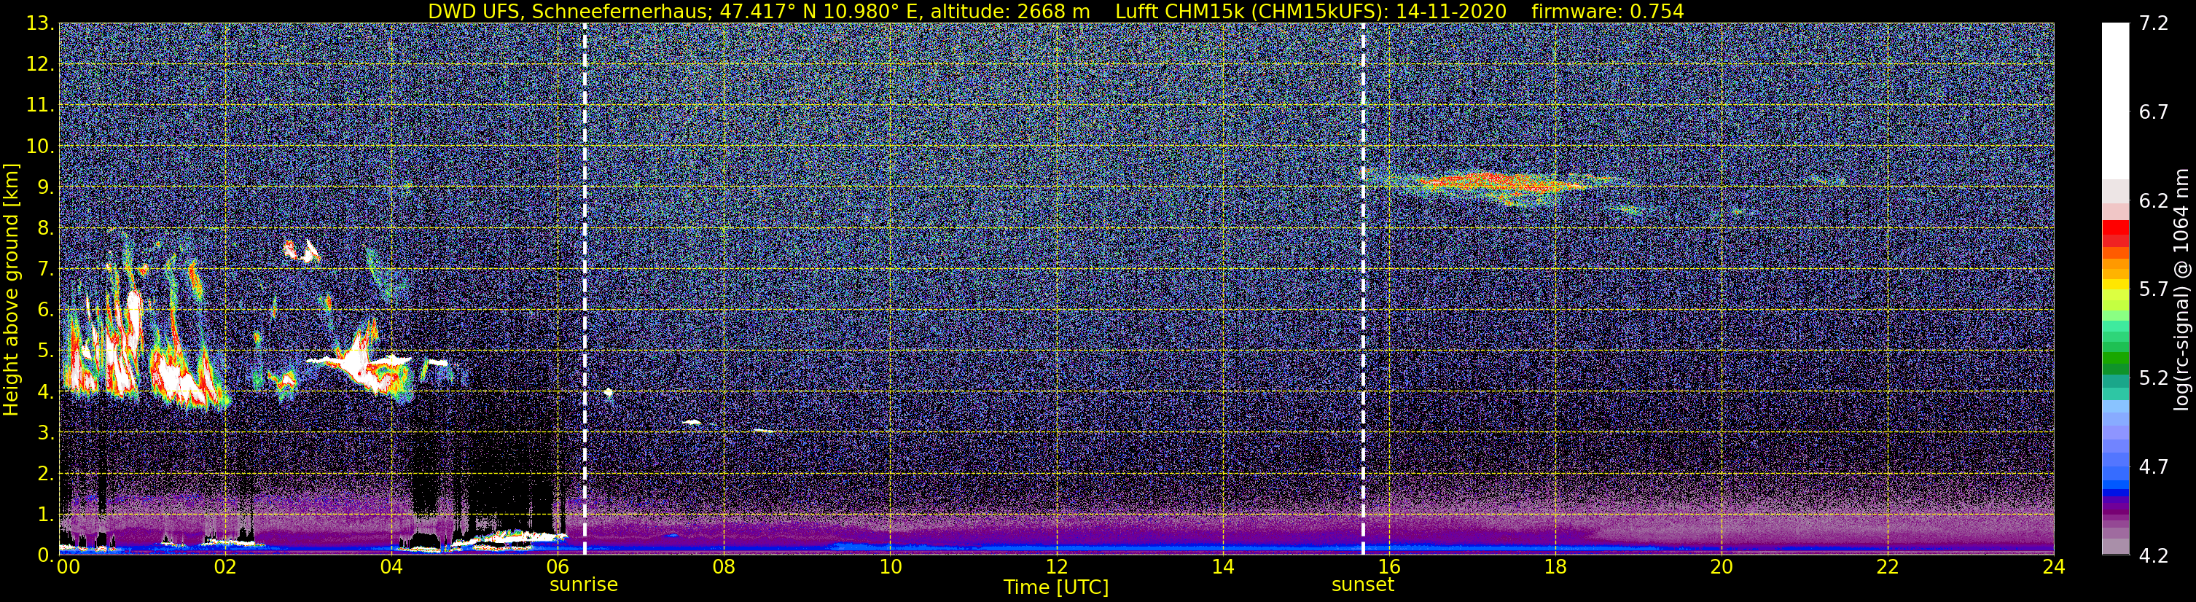Click the height axis tick '1.'
The width and height of the screenshot is (2196, 602).
(46, 514)
